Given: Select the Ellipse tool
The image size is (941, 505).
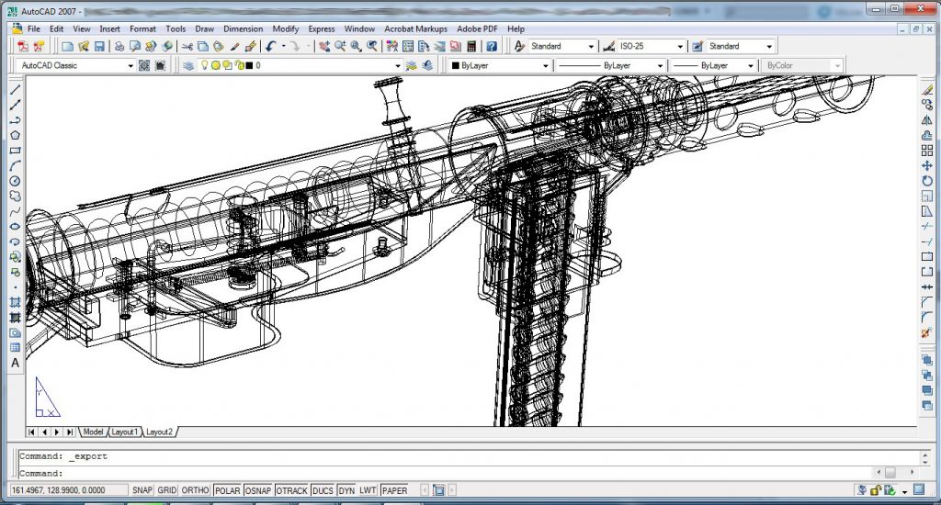Looking at the screenshot, I should [x=15, y=226].
